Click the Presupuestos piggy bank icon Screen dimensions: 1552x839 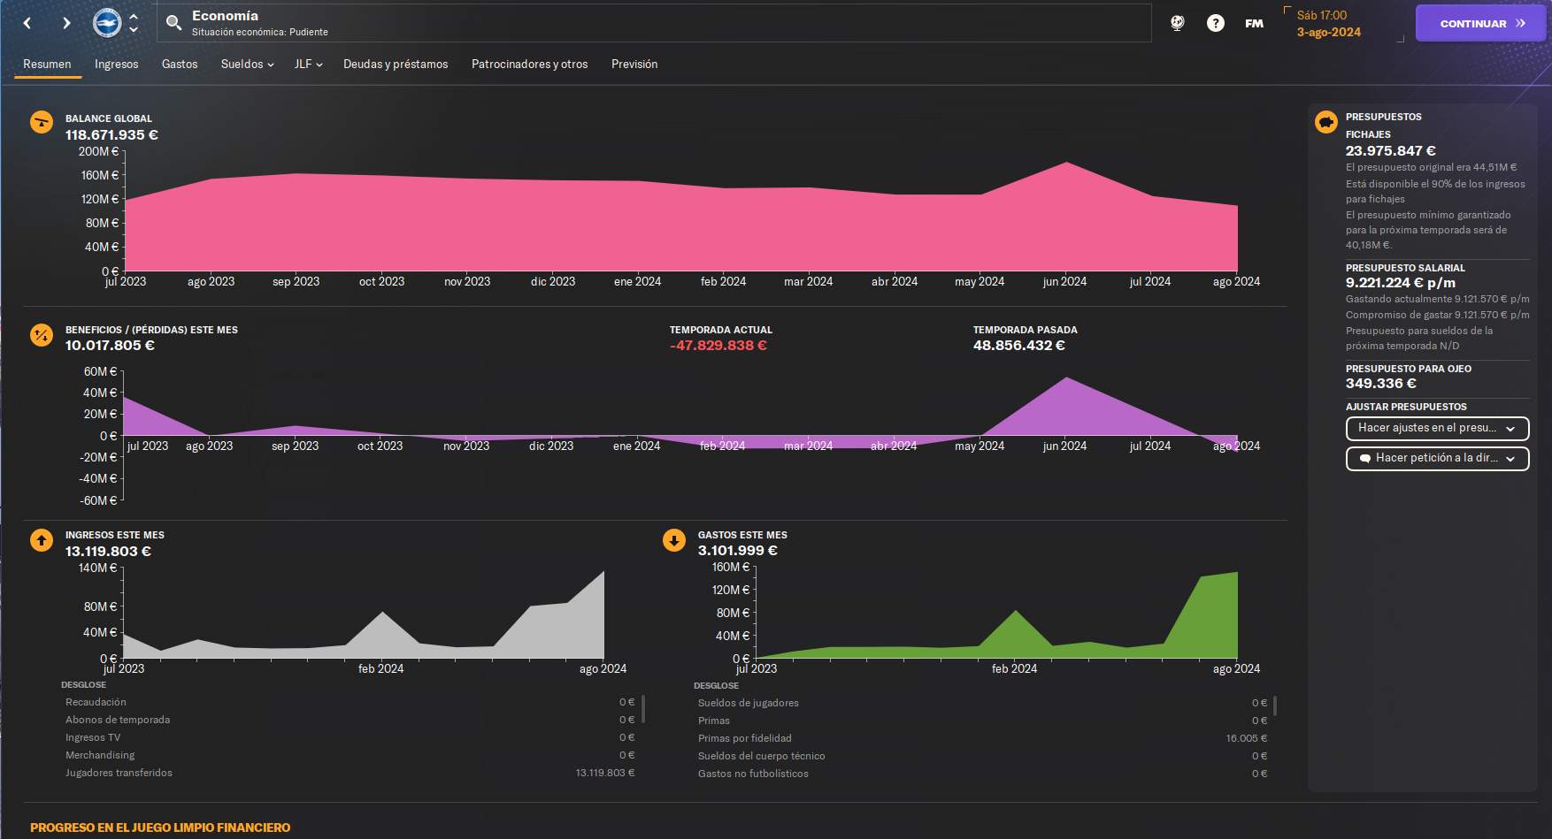[1326, 122]
